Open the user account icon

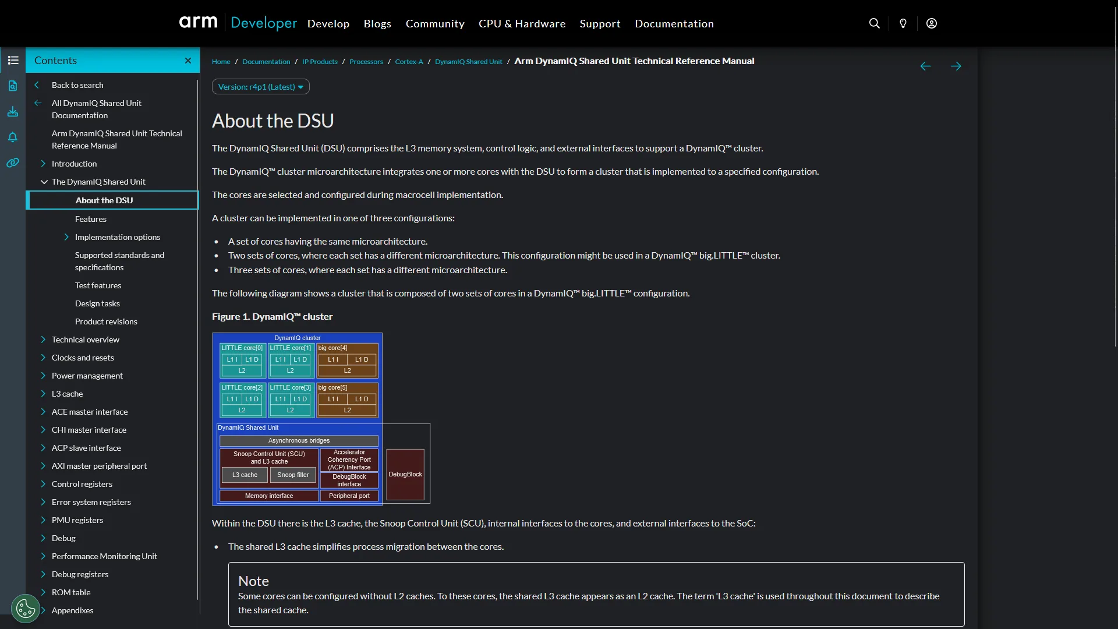coord(932,23)
